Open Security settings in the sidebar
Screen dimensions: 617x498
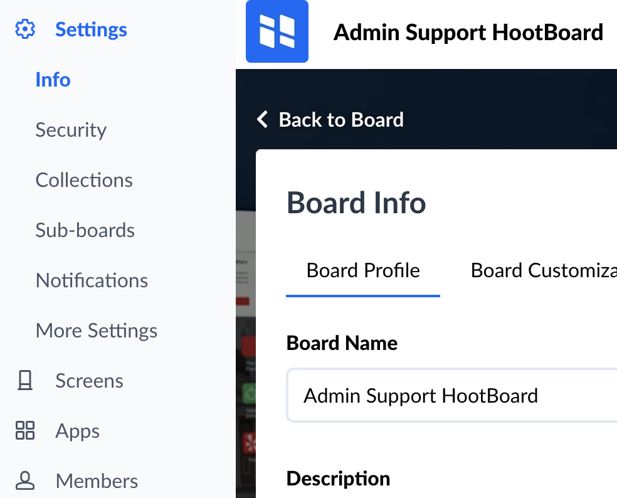(x=71, y=130)
